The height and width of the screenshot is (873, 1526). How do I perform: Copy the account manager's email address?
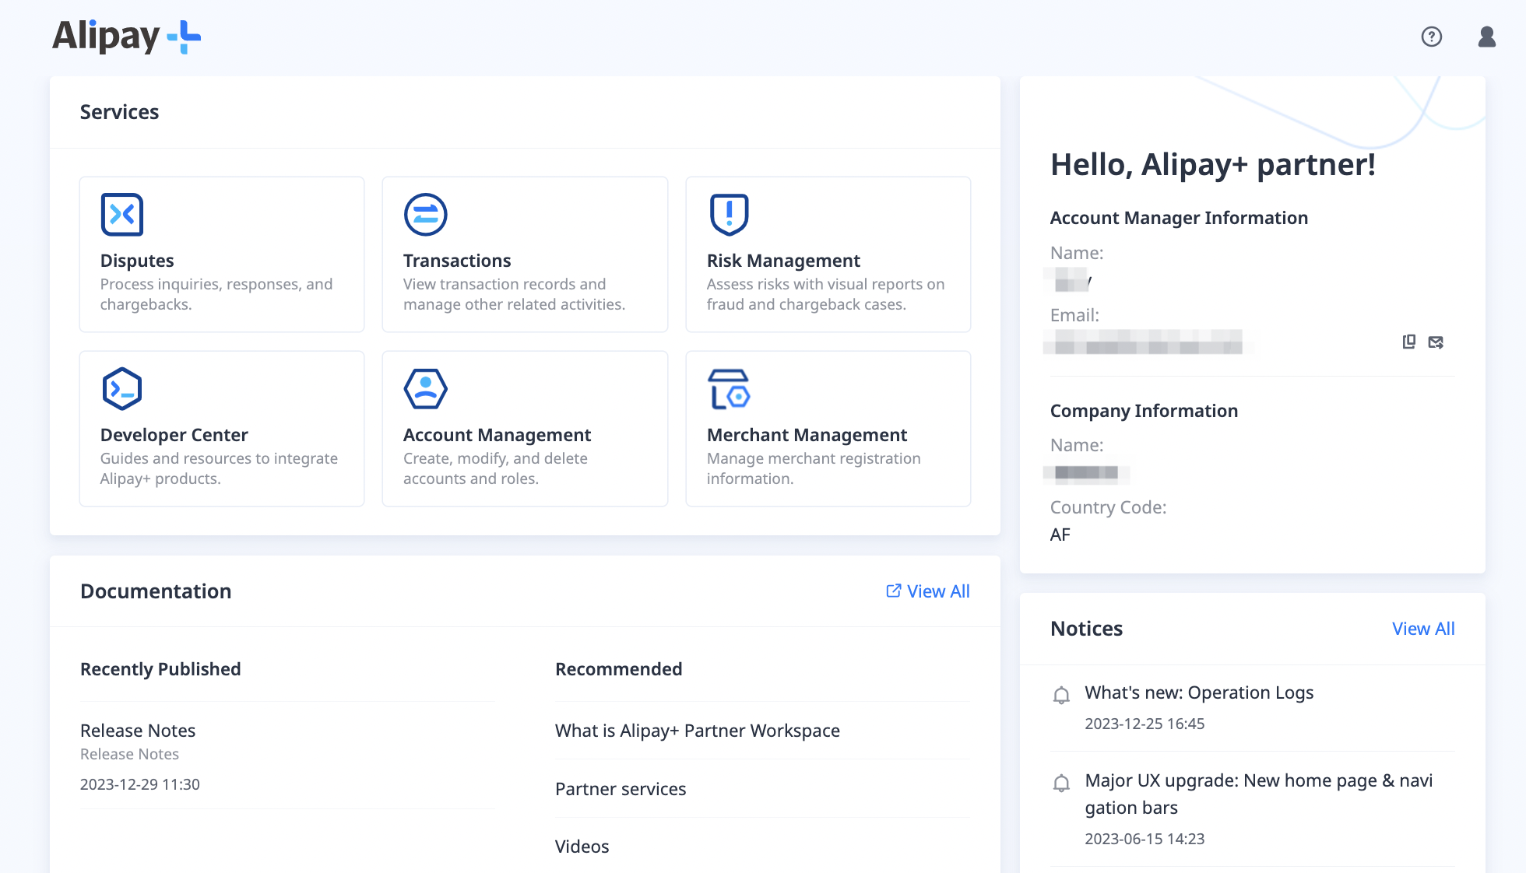click(1408, 342)
